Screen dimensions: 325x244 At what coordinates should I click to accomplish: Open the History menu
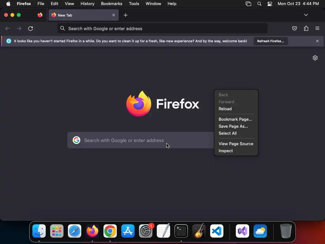88,4
